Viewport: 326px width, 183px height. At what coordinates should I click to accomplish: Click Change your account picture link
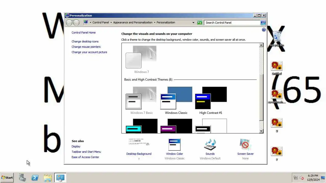point(89,52)
